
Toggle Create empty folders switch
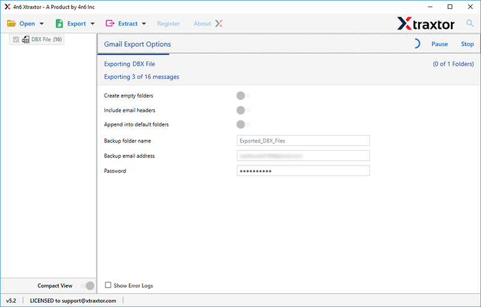[244, 96]
